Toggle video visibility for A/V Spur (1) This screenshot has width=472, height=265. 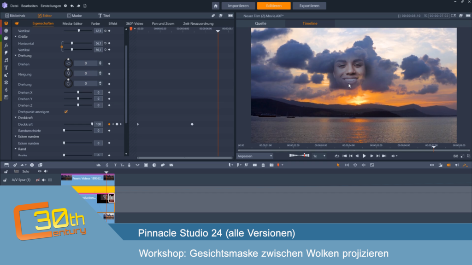(38, 180)
